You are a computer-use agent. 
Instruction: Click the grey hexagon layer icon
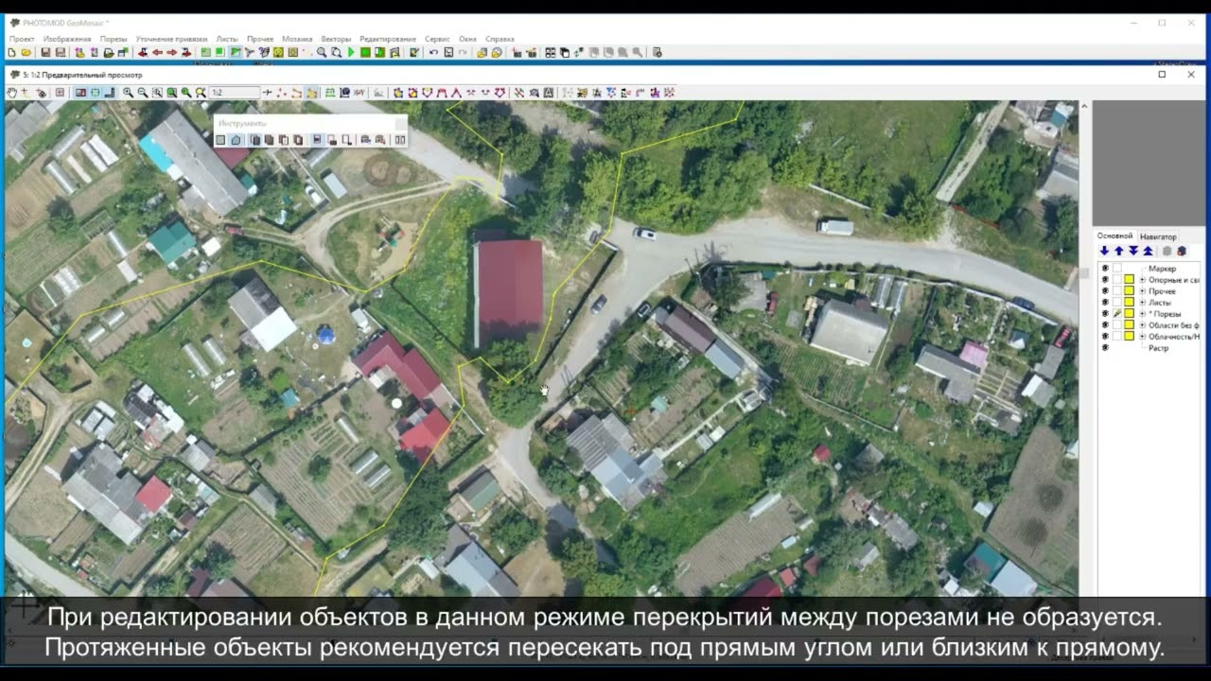[1167, 251]
